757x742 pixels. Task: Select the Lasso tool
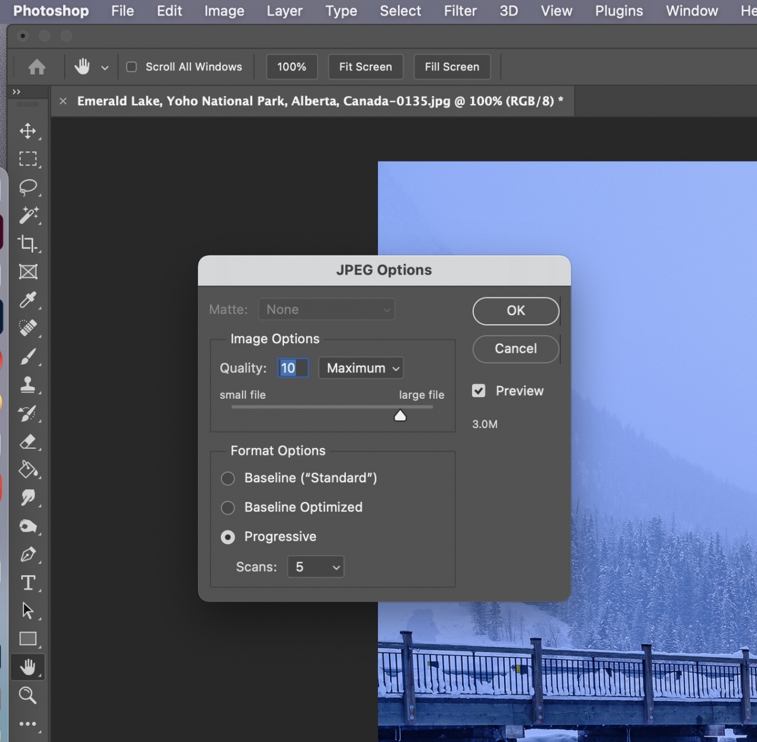click(x=28, y=187)
